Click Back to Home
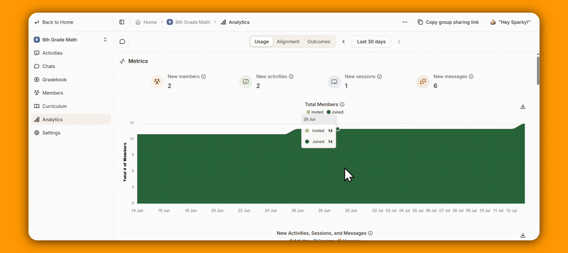Screen dimensions: 568x253 pos(54,22)
